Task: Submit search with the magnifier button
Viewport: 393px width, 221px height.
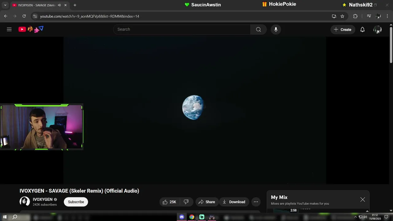Action: point(258,29)
